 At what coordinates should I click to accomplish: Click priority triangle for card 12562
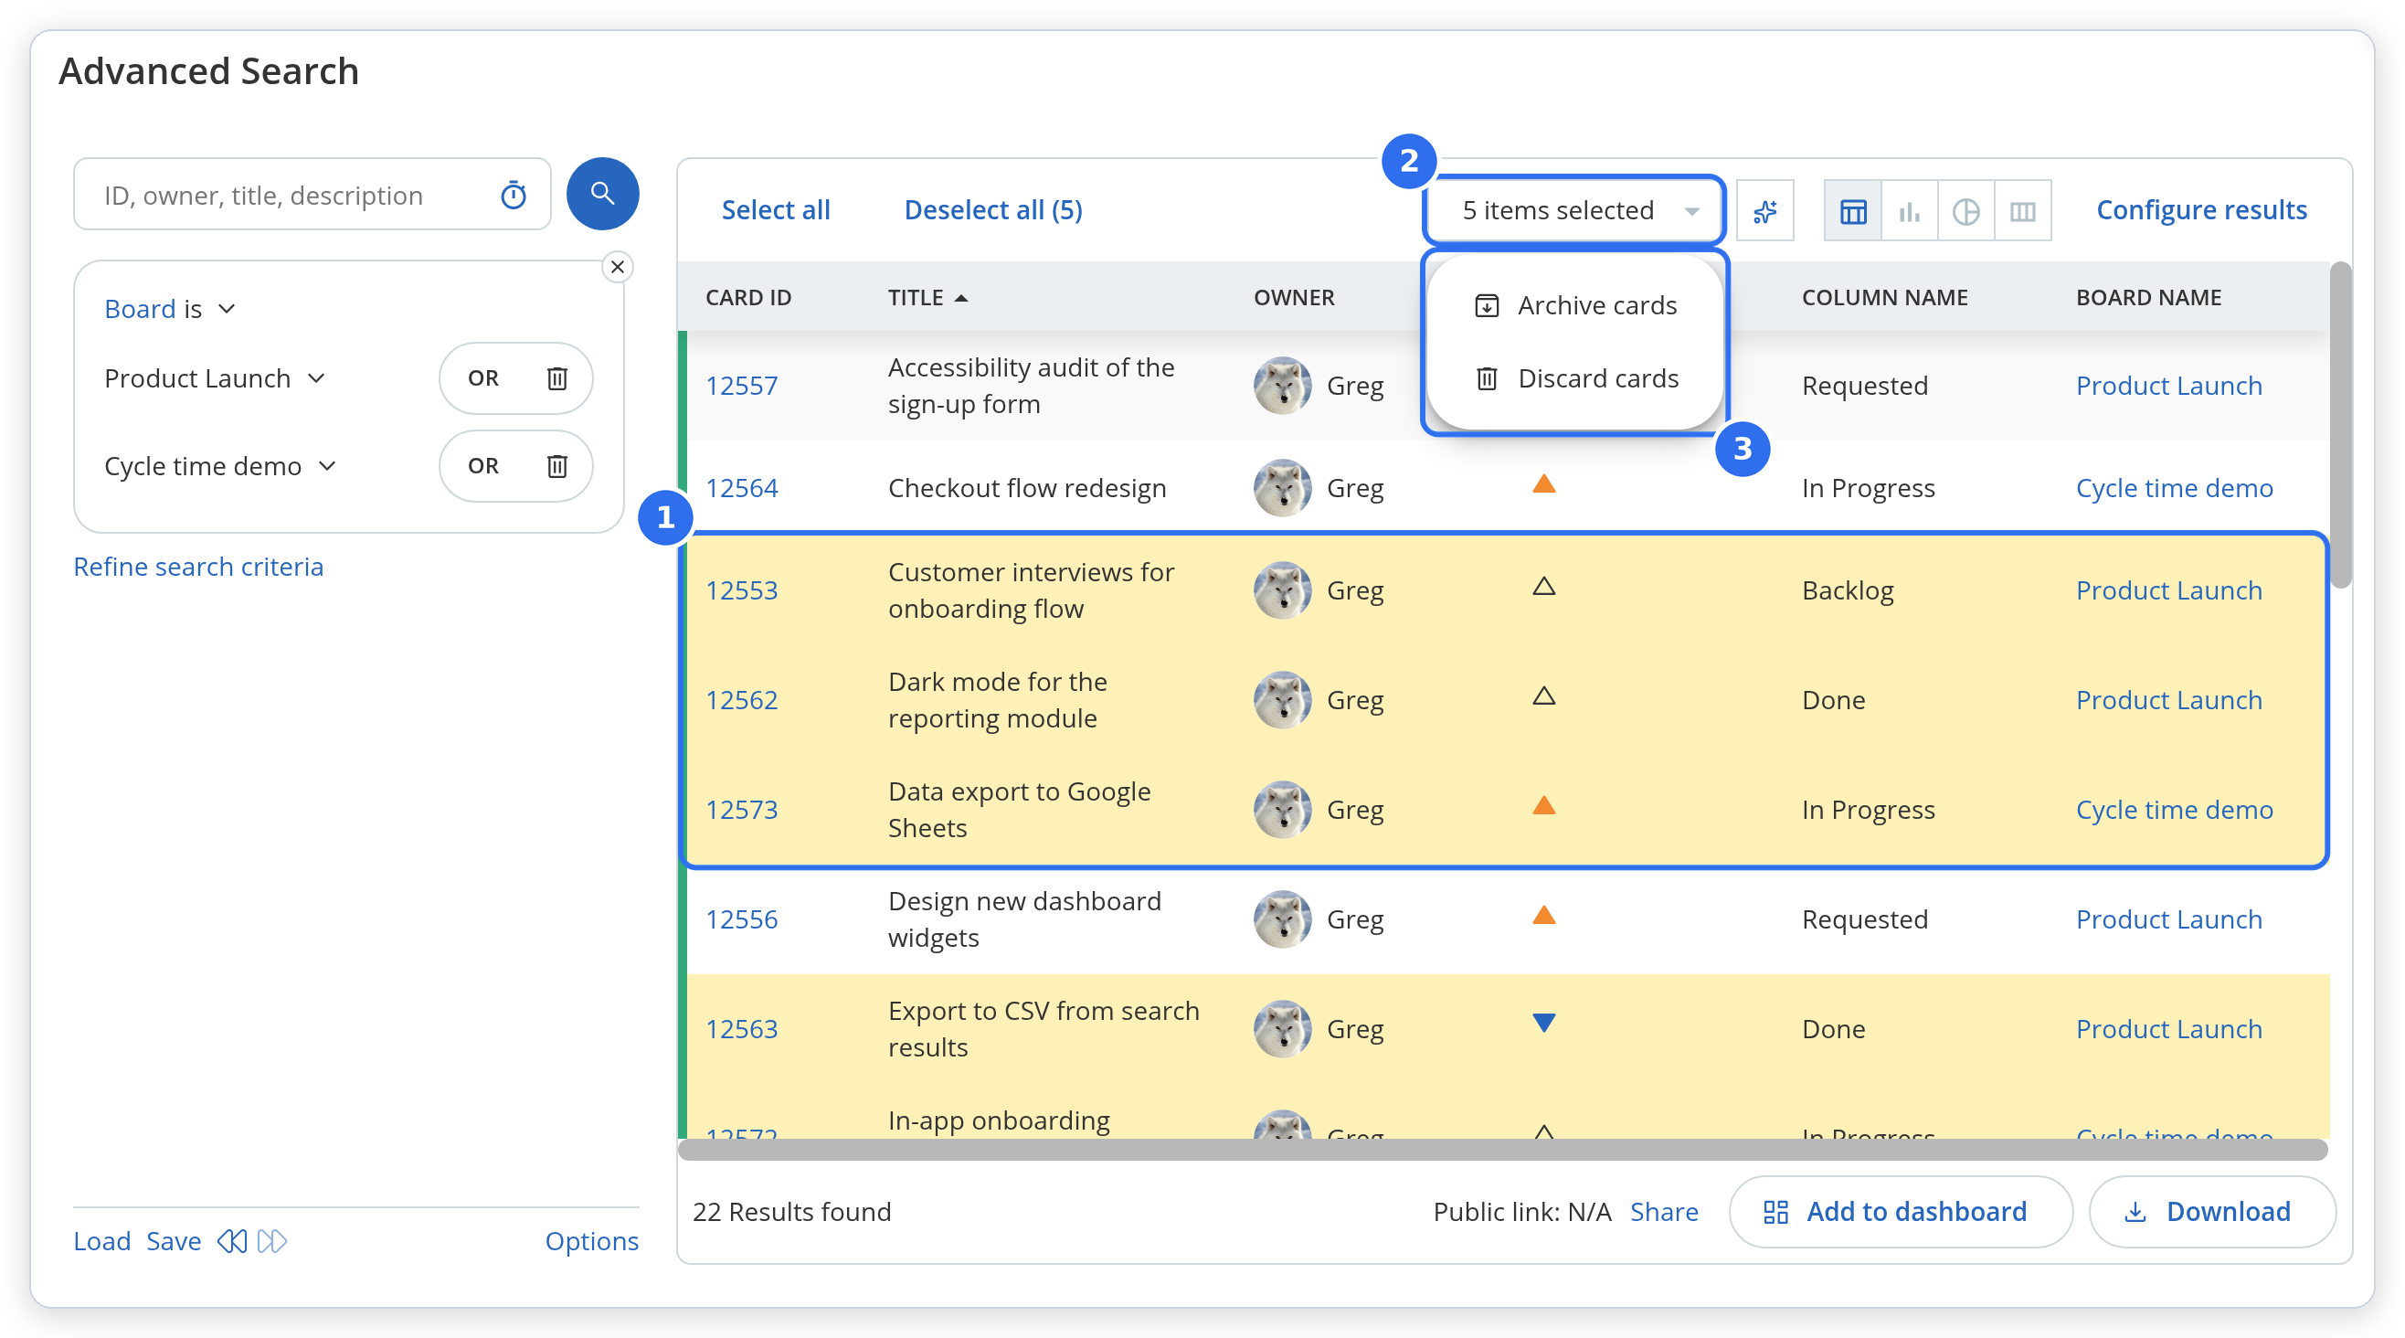point(1543,696)
